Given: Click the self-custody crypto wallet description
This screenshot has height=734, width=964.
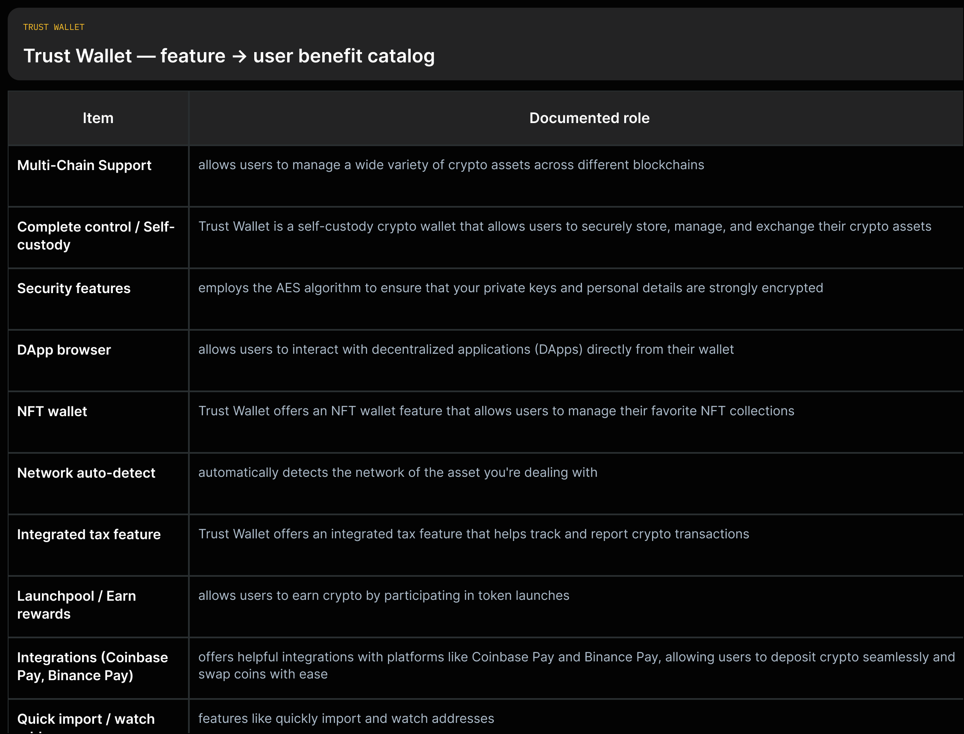Looking at the screenshot, I should (564, 226).
